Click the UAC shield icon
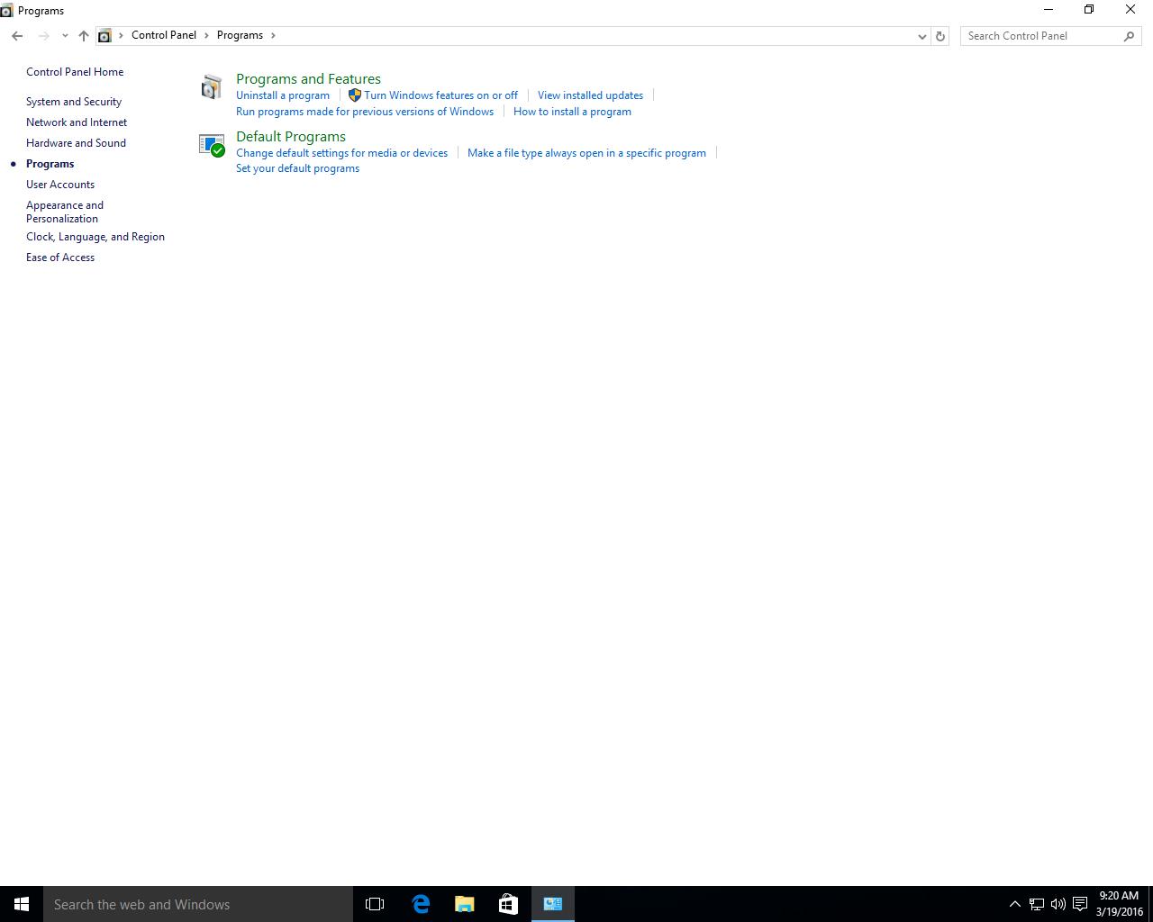1153x922 pixels. (x=355, y=95)
